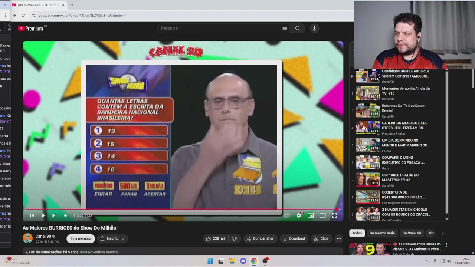Resume video with the play button
Screen dimensions: 475x267
[43, 215]
